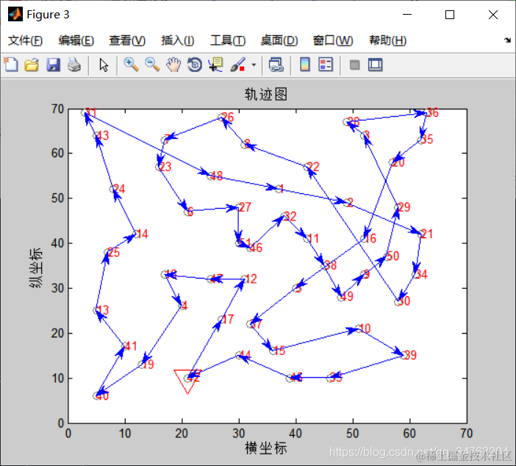This screenshot has height=466, width=516.
Task: Click node label 41 on the plot
Action: click(131, 346)
